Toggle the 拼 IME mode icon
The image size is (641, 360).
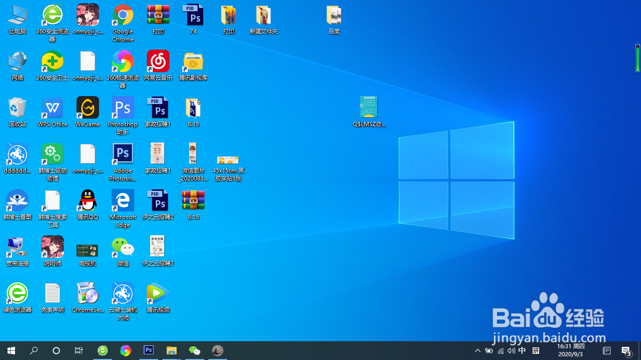[536, 351]
